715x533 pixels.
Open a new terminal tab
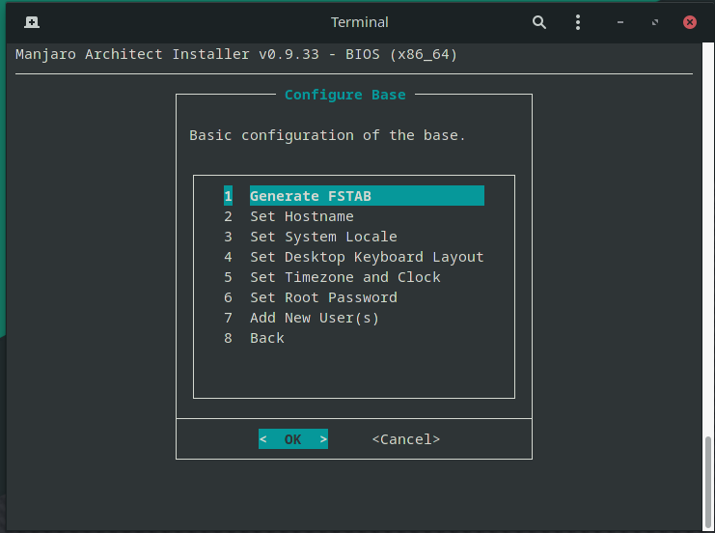tap(32, 21)
